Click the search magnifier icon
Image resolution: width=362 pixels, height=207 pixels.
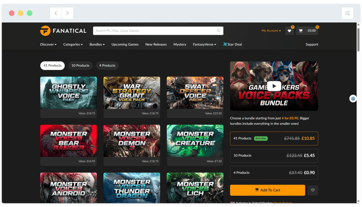[218, 31]
